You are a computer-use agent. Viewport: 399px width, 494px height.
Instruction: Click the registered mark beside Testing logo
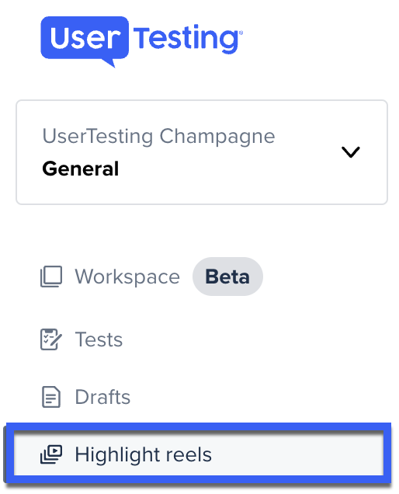click(241, 33)
